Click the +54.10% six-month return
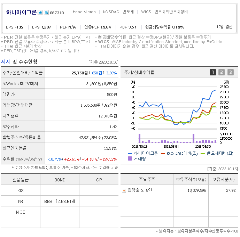This screenshot has height=237, width=240. click(x=90, y=159)
